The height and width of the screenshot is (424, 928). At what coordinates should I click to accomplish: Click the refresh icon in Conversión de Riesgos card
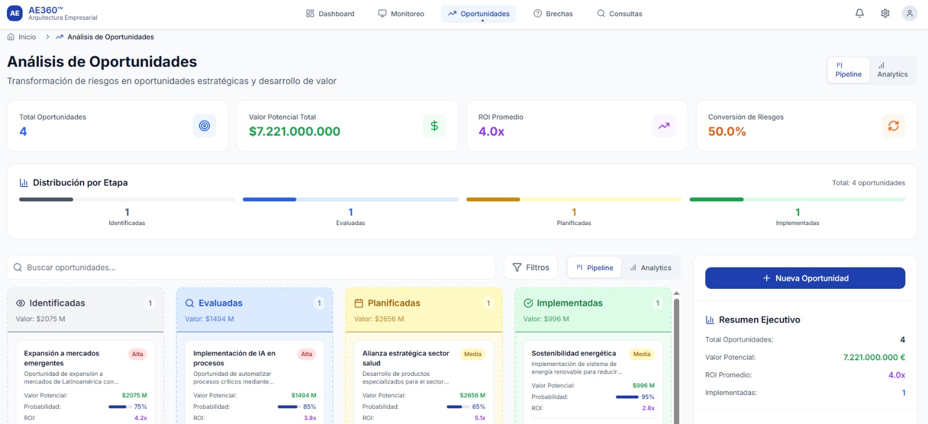[x=893, y=126]
